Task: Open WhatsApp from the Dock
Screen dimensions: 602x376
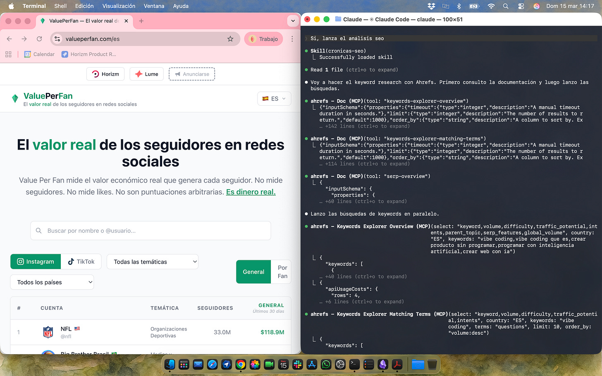Action: tap(326, 364)
